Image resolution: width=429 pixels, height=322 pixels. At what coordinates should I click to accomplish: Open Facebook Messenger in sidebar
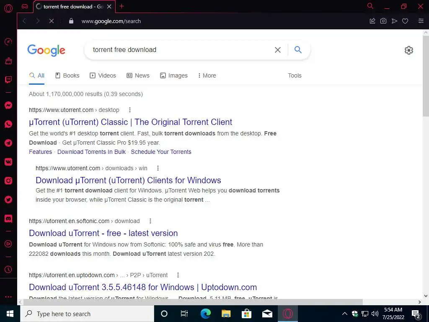tap(8, 105)
